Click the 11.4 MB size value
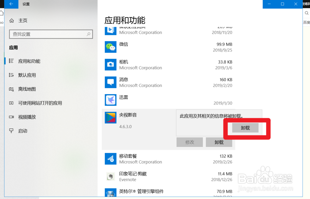This screenshot has height=199, width=310. coord(225,174)
